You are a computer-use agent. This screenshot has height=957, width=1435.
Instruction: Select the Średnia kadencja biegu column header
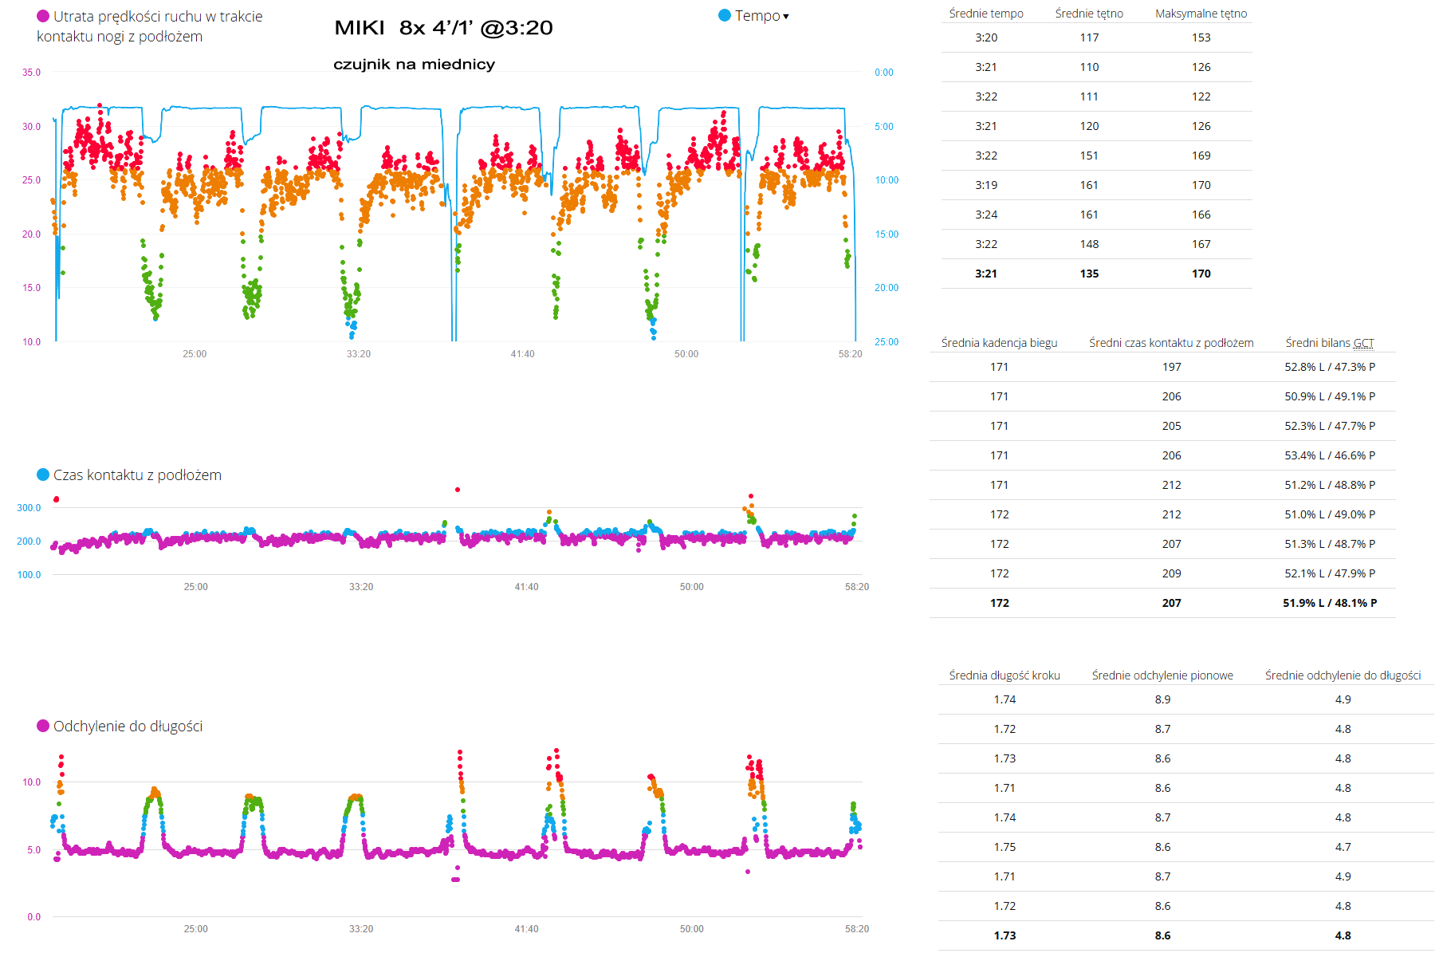(x=999, y=343)
